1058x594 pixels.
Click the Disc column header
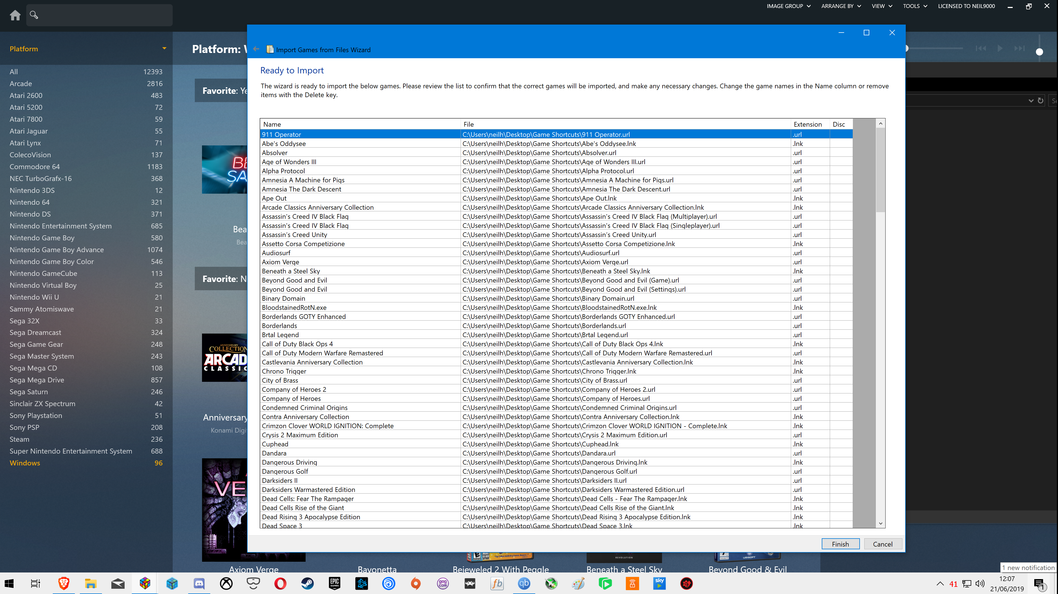841,124
